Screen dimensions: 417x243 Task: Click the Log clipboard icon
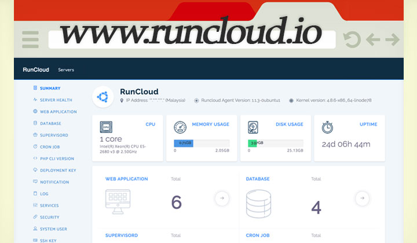coord(35,193)
